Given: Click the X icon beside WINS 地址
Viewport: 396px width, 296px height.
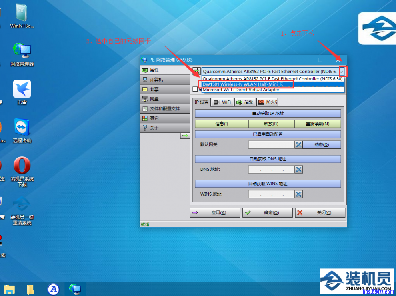Looking at the screenshot, I should coord(298,194).
